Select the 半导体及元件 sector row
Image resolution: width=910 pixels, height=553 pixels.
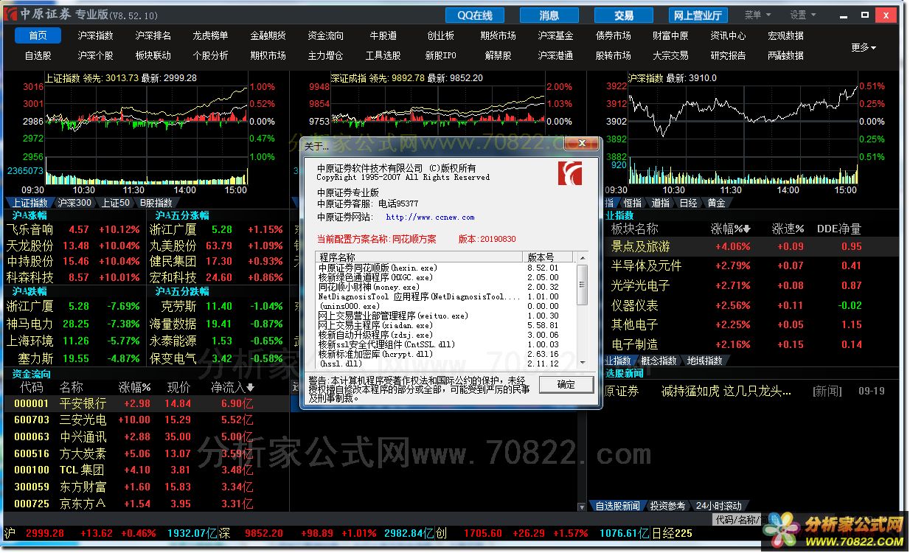click(x=751, y=265)
